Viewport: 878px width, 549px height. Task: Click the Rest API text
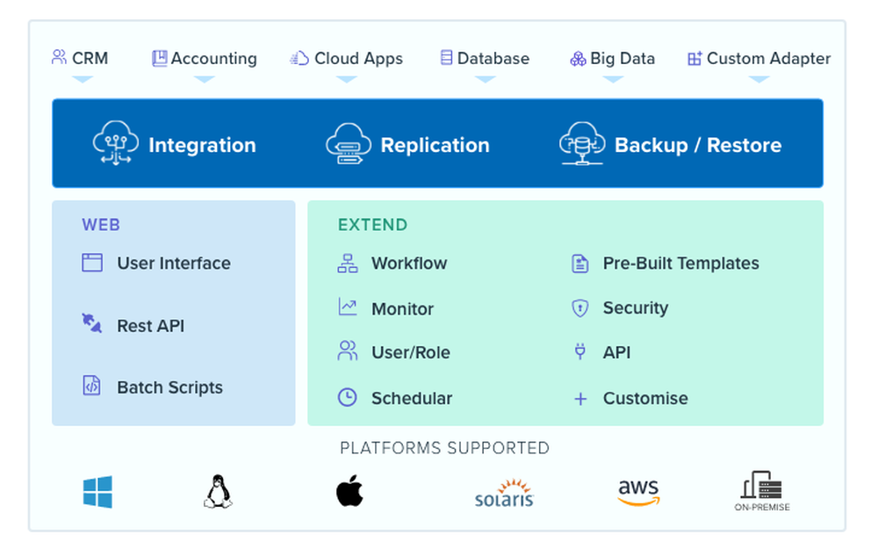[x=151, y=326]
